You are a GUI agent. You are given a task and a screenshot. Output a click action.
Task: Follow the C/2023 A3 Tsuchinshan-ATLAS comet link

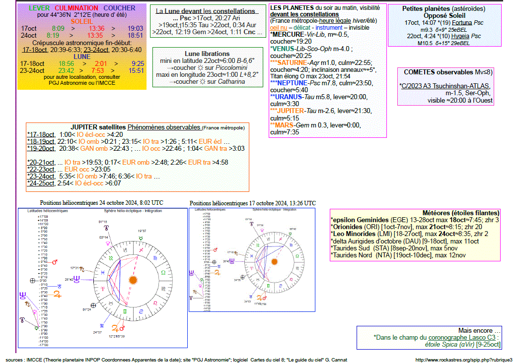pos(445,86)
